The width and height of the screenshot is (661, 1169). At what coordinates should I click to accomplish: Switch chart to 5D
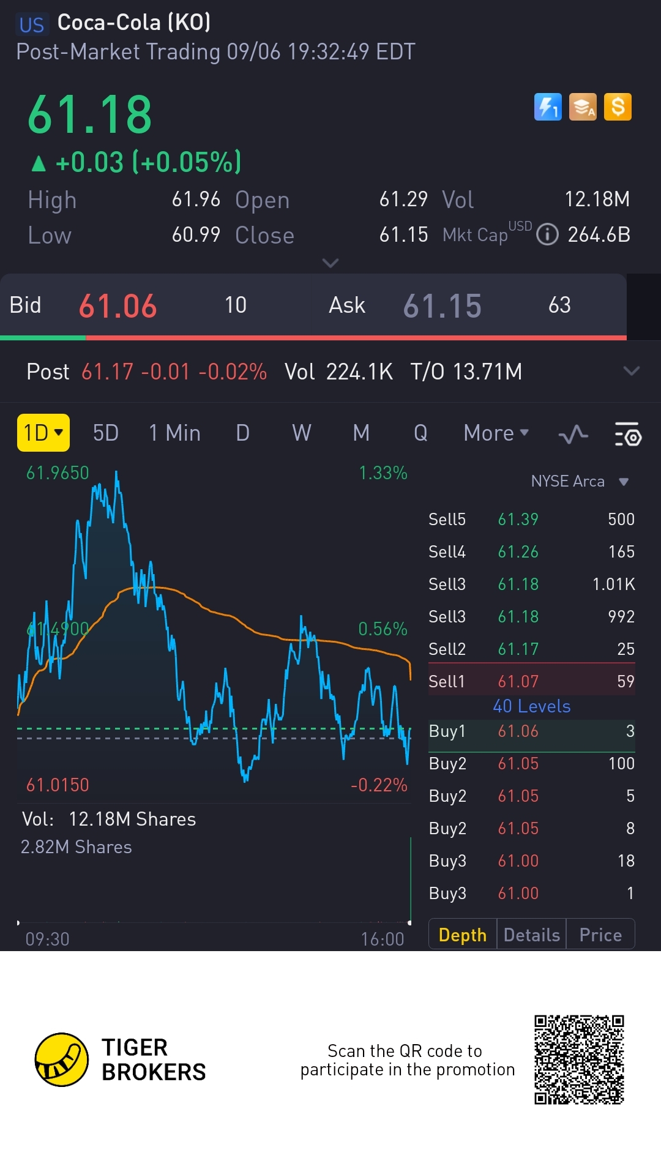pos(106,433)
